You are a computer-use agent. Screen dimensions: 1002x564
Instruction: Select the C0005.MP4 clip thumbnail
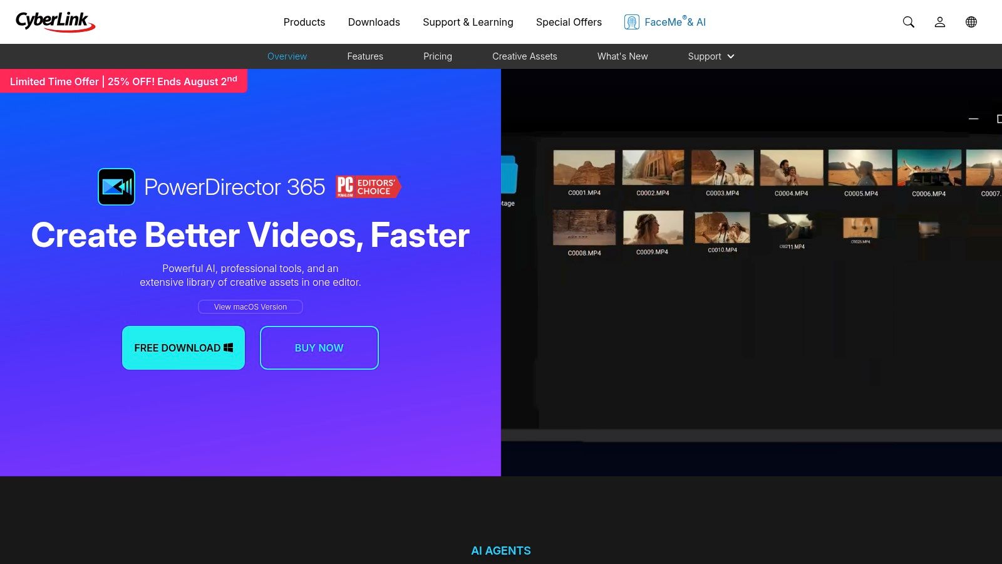point(860,167)
